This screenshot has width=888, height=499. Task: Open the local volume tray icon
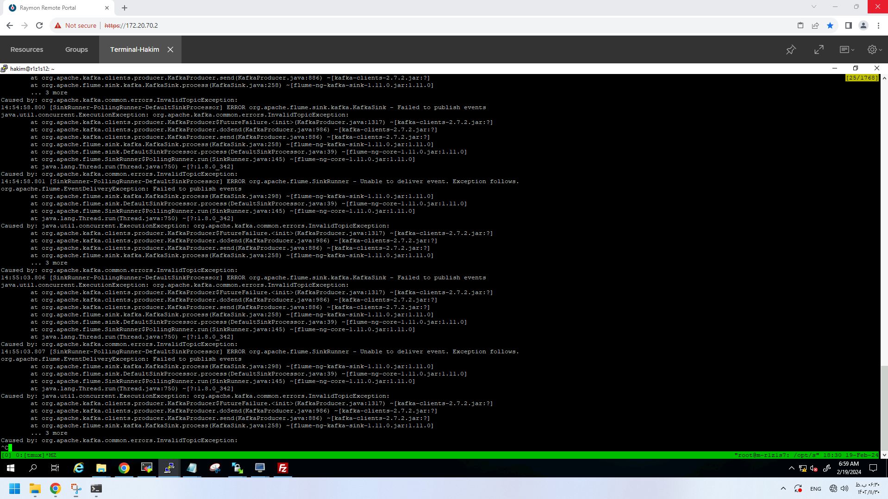(x=844, y=488)
